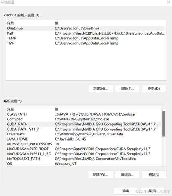Click 删除(L) for system variables
The height and width of the screenshot is (196, 172).
(x=154, y=174)
